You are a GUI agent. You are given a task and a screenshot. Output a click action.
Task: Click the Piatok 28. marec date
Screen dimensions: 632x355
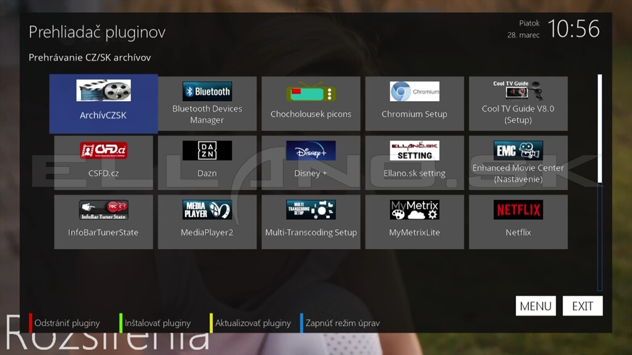click(523, 29)
